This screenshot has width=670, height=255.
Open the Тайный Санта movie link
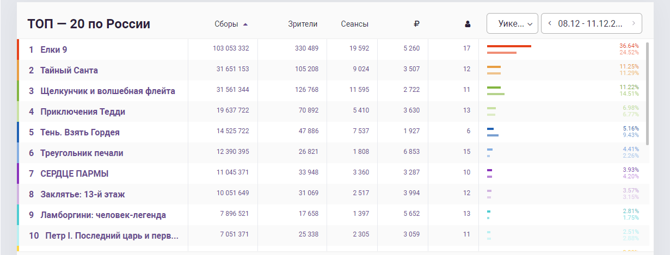(69, 70)
